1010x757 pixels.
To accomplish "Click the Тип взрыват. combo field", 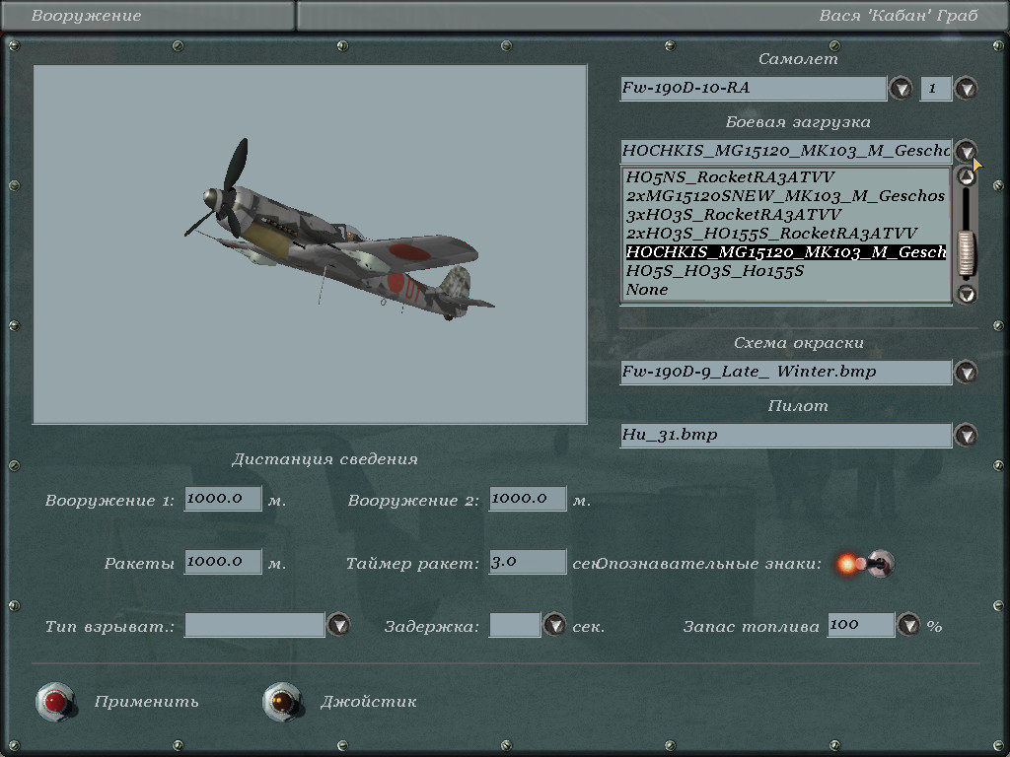I will point(254,625).
